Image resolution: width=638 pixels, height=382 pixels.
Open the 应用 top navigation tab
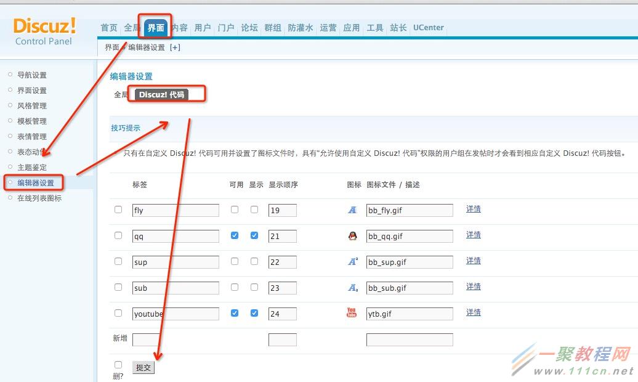(352, 28)
